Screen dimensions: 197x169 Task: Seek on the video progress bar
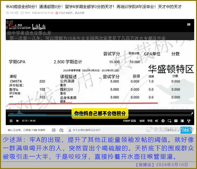pos(100,116)
